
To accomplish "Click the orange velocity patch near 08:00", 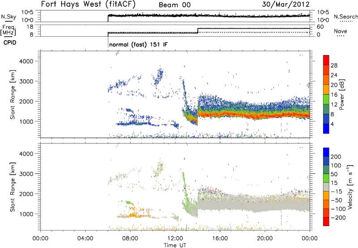I will pyautogui.click(x=133, y=215).
